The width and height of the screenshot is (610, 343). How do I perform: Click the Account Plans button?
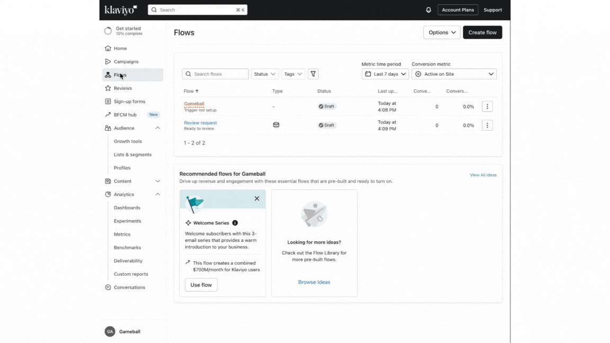(x=457, y=10)
